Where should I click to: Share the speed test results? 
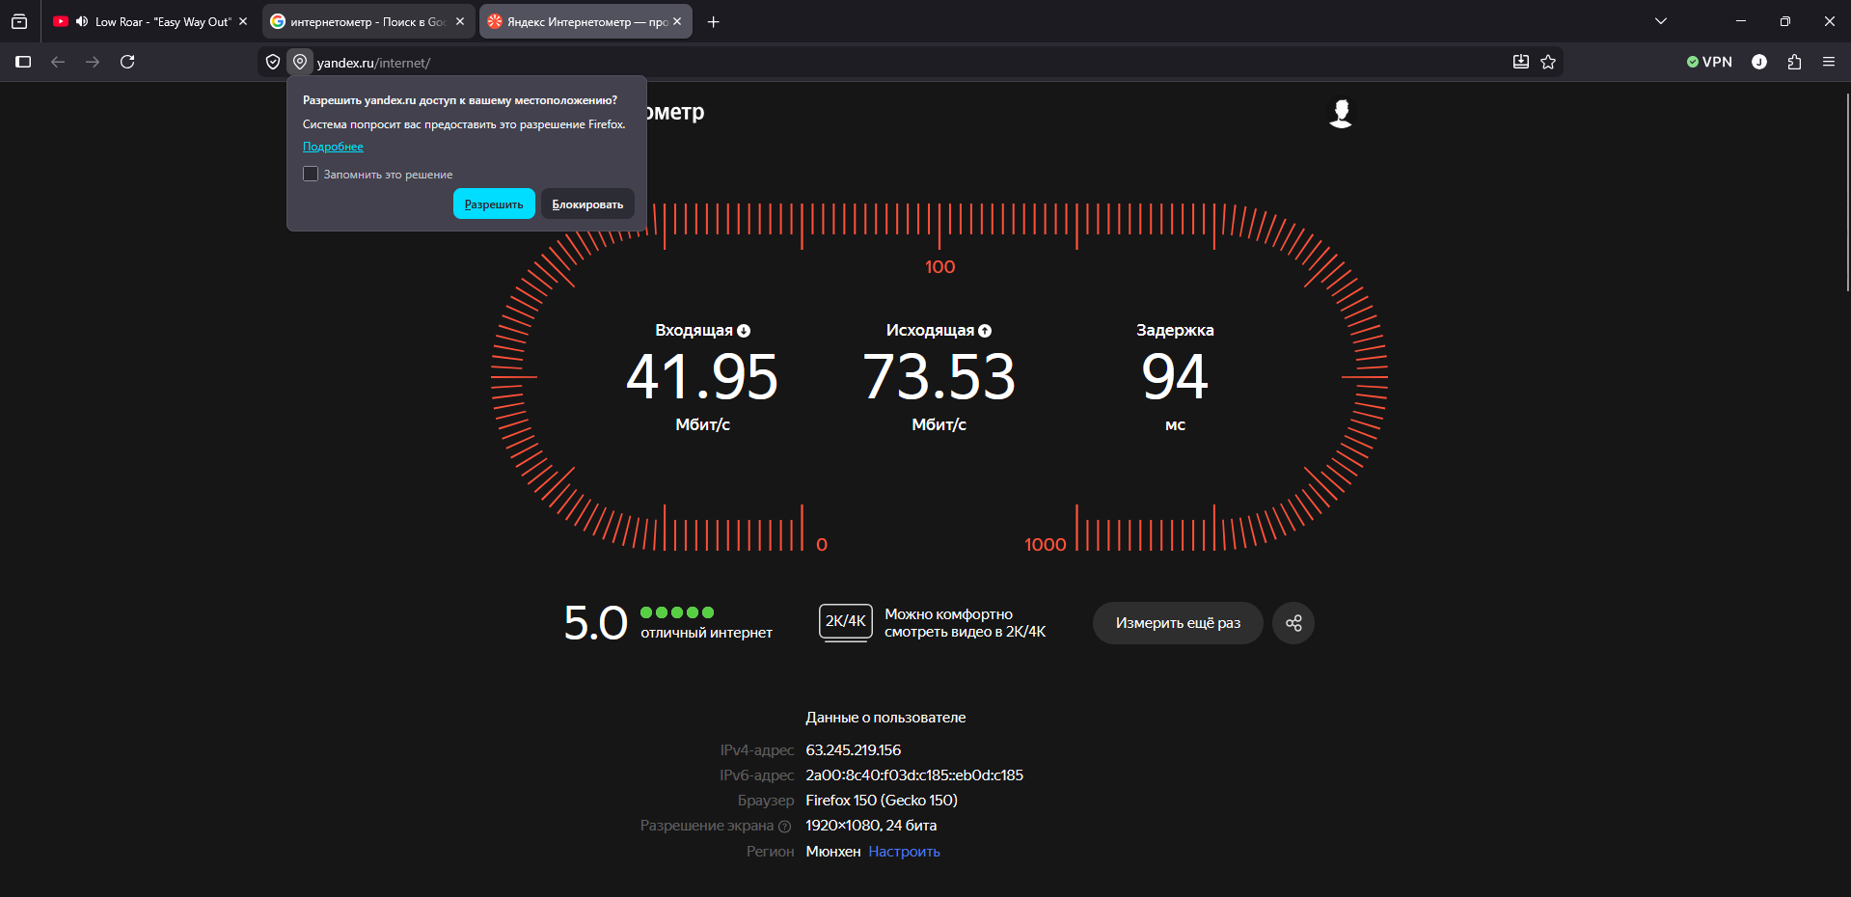1293,623
